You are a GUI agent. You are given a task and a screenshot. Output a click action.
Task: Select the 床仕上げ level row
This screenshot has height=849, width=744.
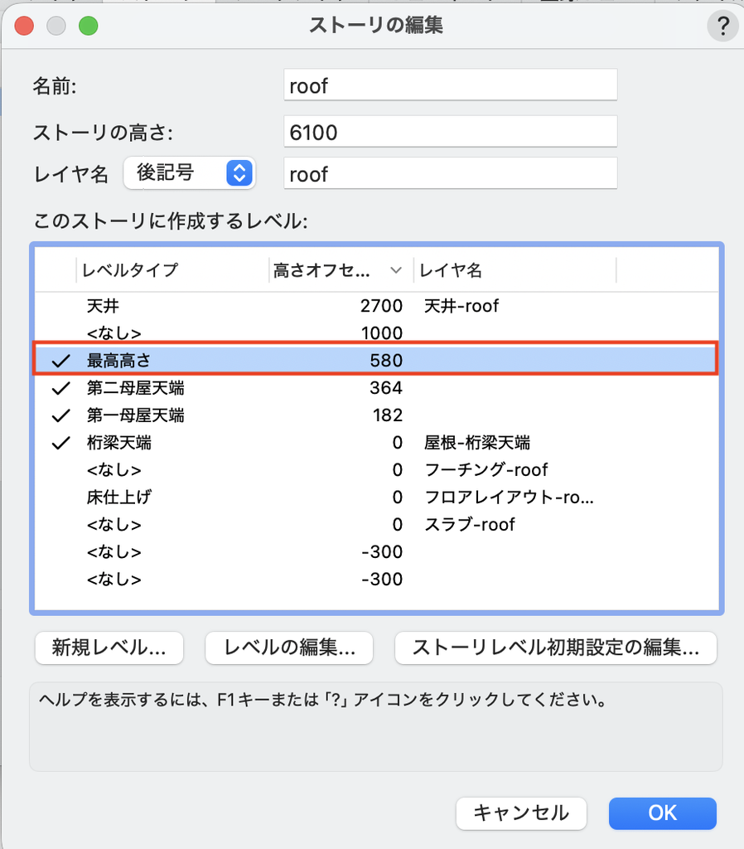point(377,497)
